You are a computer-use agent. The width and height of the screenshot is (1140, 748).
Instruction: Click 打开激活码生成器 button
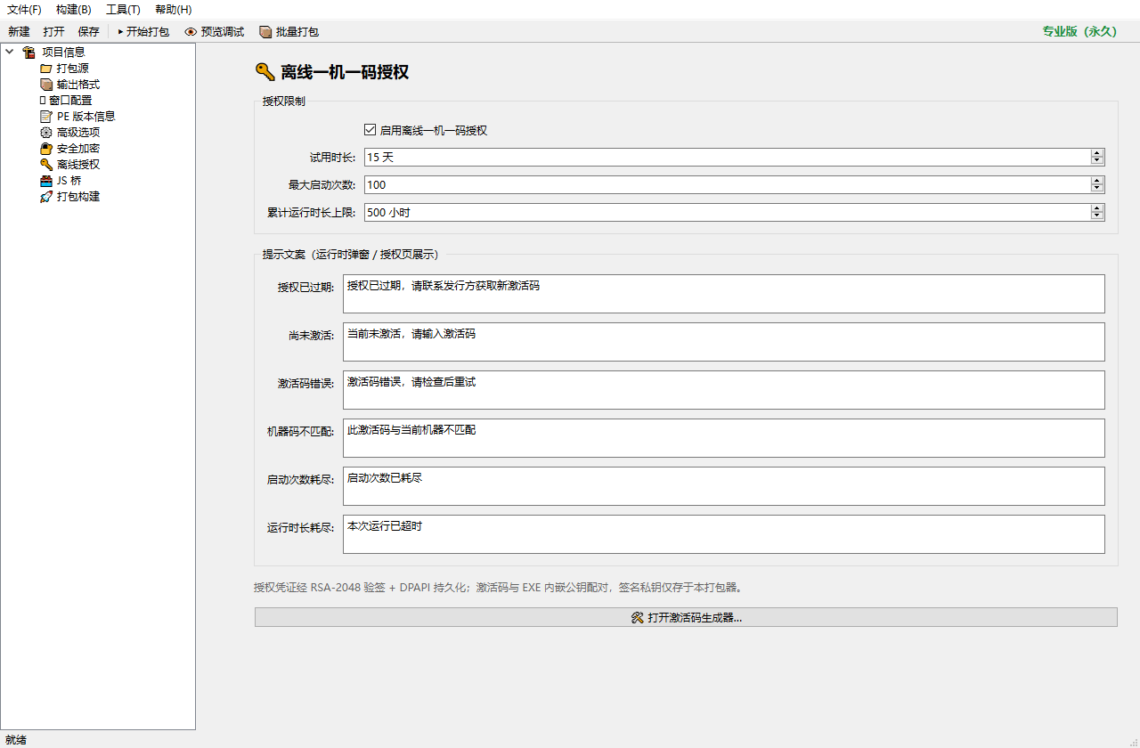686,617
